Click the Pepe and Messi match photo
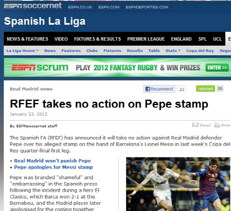Image resolution: width=231 pixels, height=211 pixels. [x=178, y=184]
